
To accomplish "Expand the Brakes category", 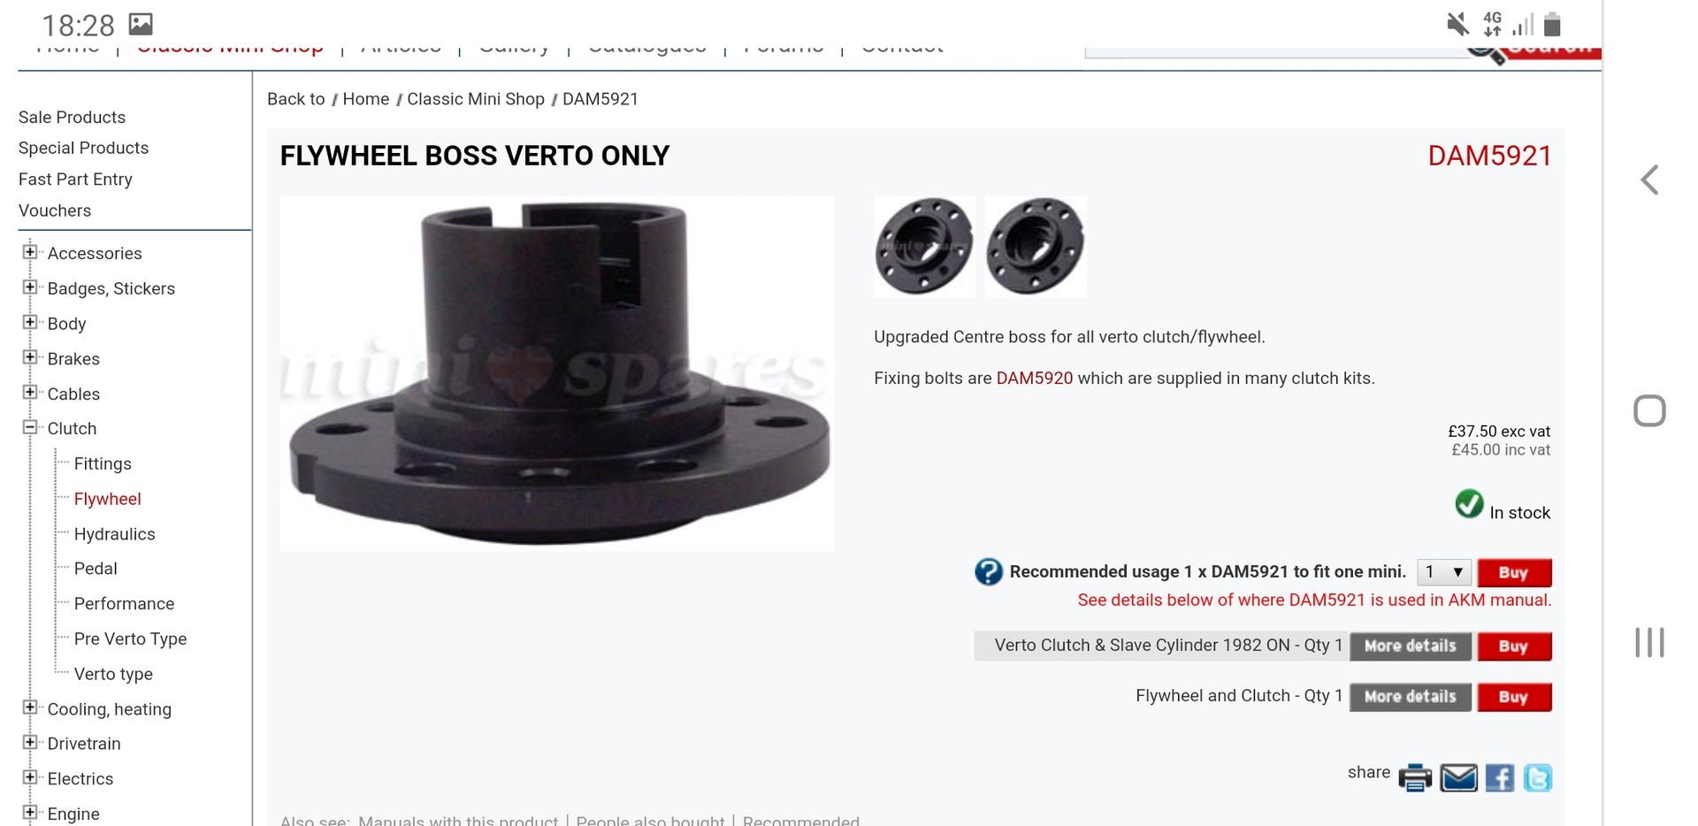I will click(30, 357).
